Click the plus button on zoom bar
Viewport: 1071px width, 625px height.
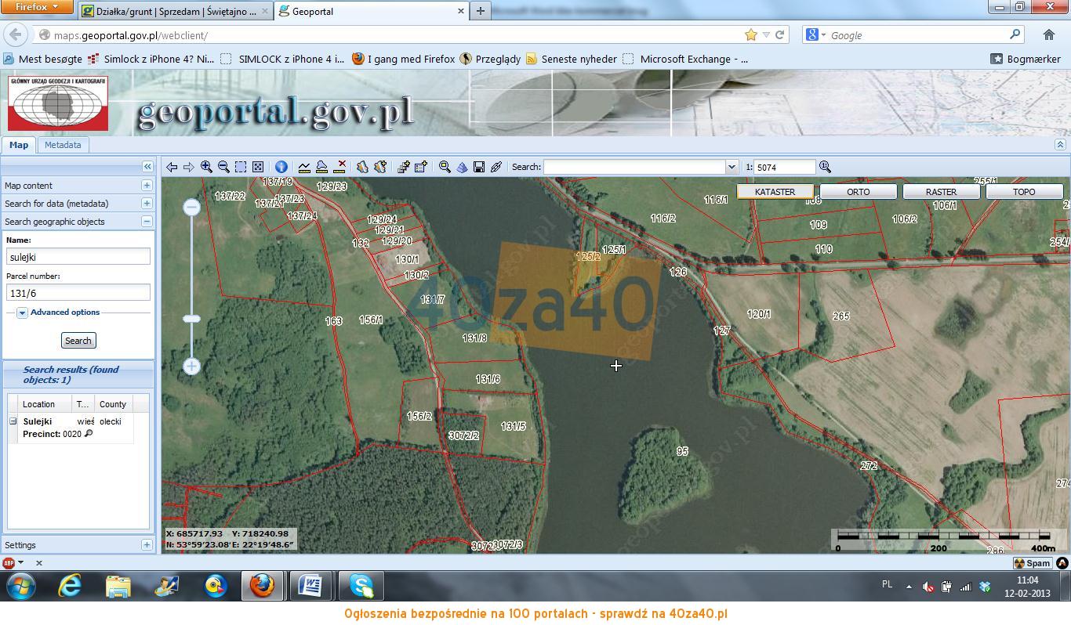pos(191,366)
